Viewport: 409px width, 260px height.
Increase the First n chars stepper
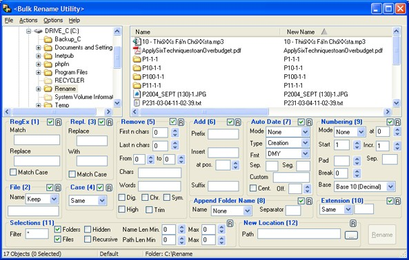175,130
